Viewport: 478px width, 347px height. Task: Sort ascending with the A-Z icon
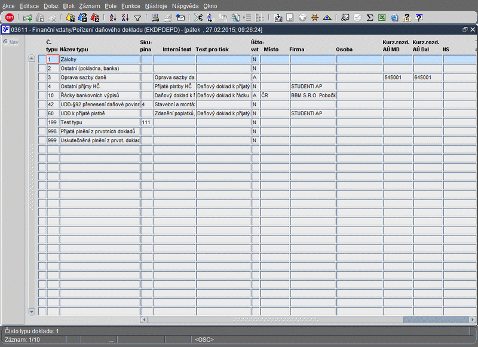click(113, 18)
